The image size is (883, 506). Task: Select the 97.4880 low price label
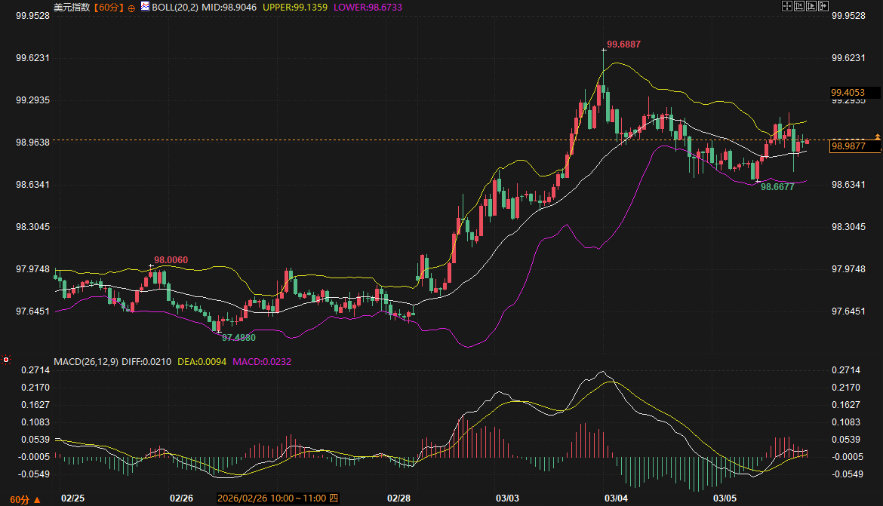click(x=238, y=338)
